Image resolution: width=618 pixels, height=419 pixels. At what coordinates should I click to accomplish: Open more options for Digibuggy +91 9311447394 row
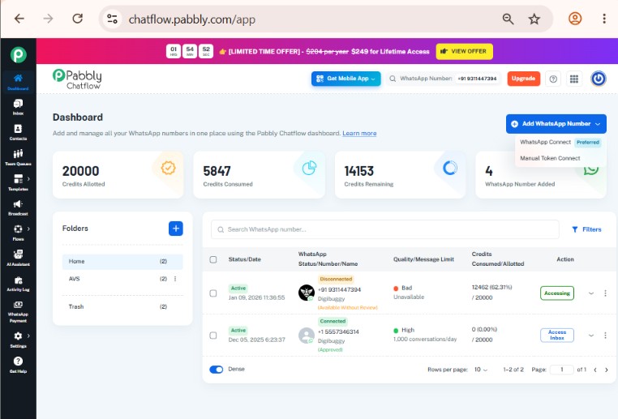coord(605,293)
